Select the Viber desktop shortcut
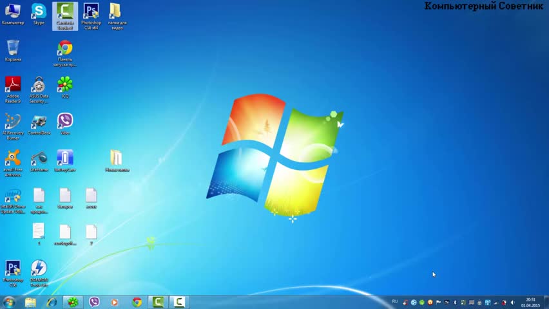Screen dimensions: 549x309 (x=65, y=124)
